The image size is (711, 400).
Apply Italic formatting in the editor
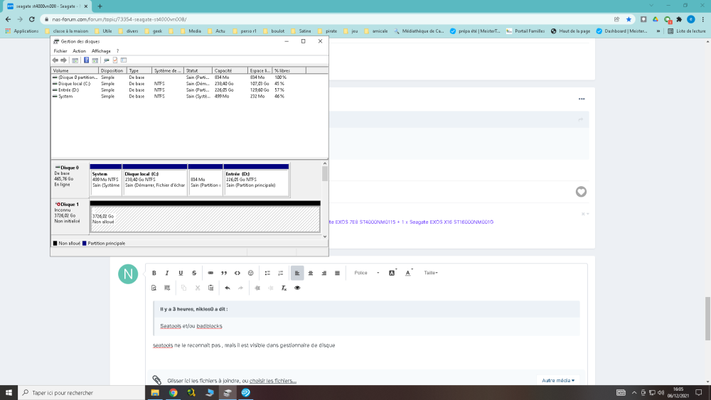(167, 273)
